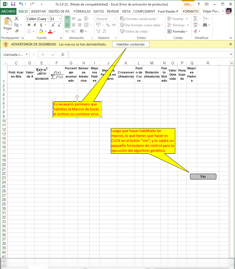Switch to the INSERTAR ribbon tab
235x269 pixels.
(38, 12)
